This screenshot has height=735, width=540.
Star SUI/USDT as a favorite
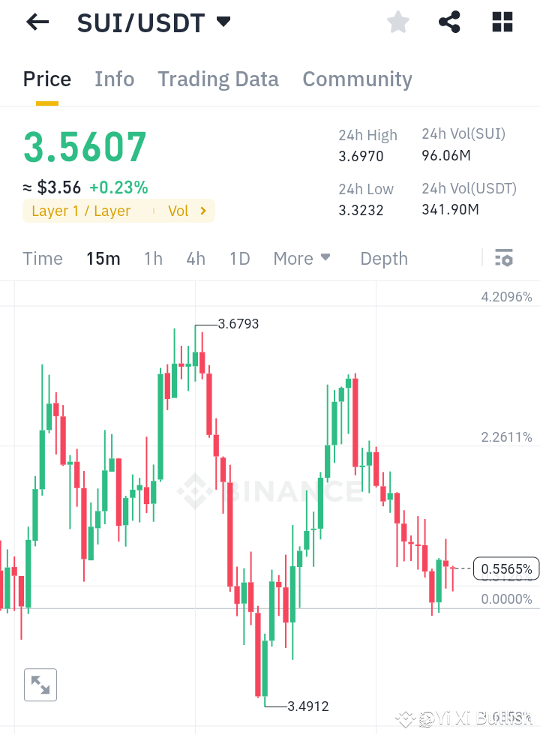[397, 22]
